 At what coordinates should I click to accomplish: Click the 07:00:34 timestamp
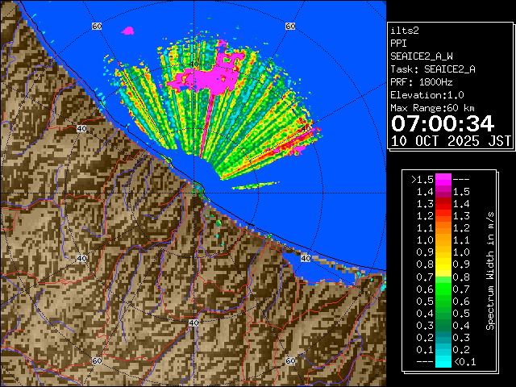point(442,123)
